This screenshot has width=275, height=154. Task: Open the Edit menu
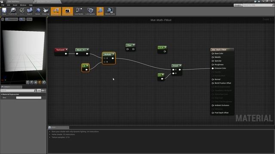click(9, 5)
